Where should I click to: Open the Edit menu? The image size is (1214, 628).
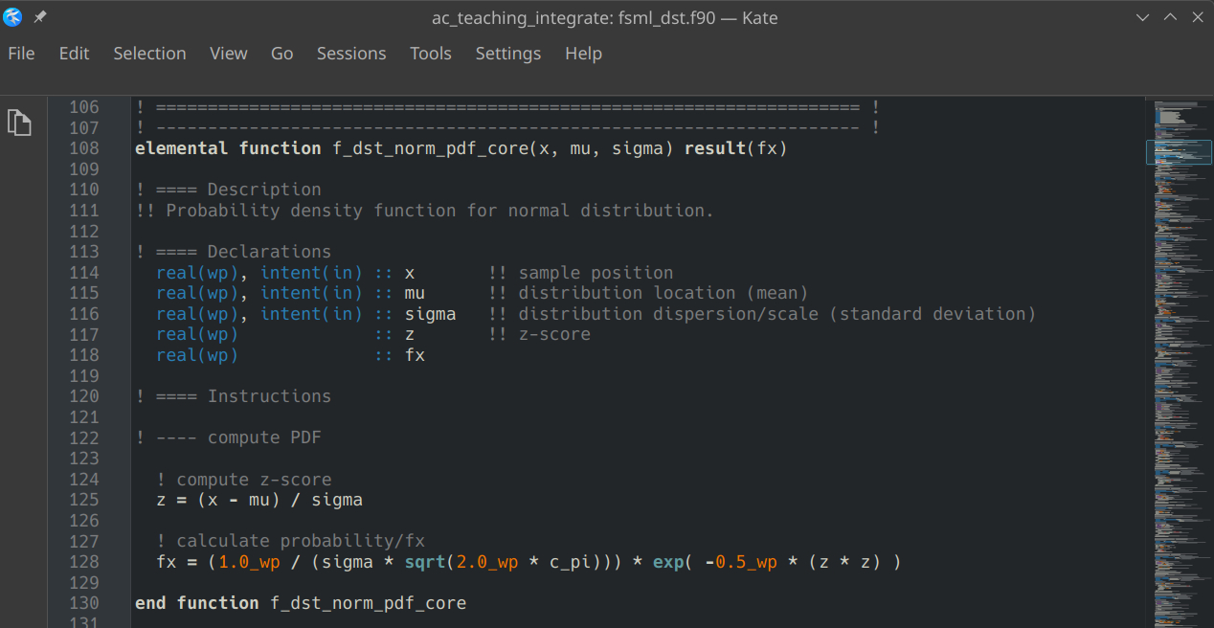click(x=74, y=54)
